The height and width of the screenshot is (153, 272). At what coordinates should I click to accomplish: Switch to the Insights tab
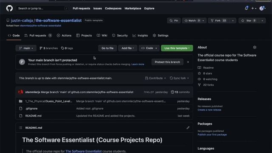pyautogui.click(x=140, y=35)
